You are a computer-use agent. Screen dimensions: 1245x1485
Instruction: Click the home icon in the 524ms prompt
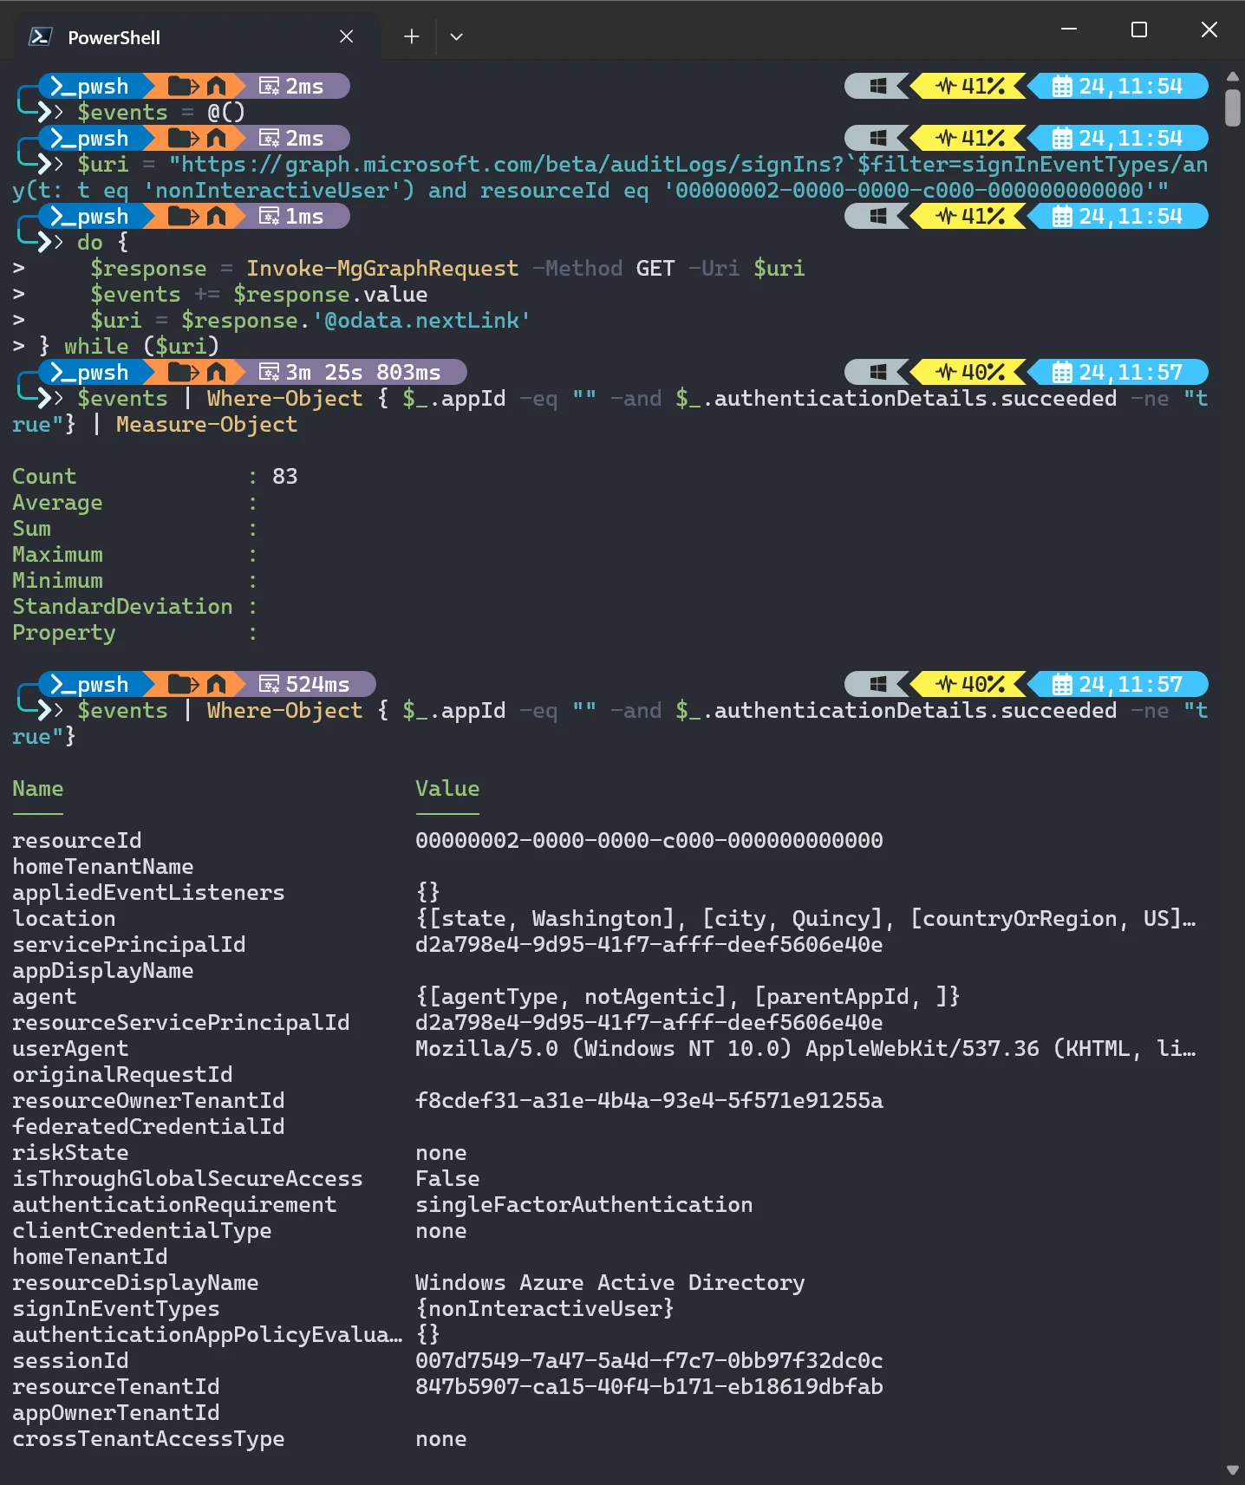pos(216,685)
